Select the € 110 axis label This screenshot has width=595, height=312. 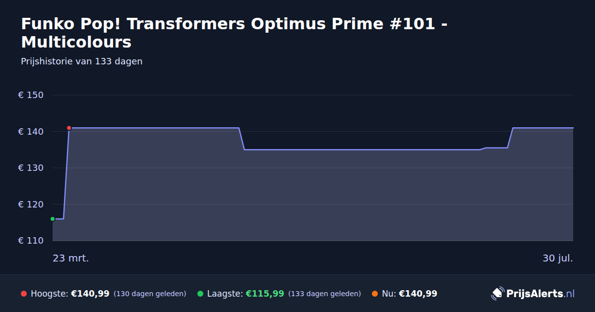[x=31, y=241]
